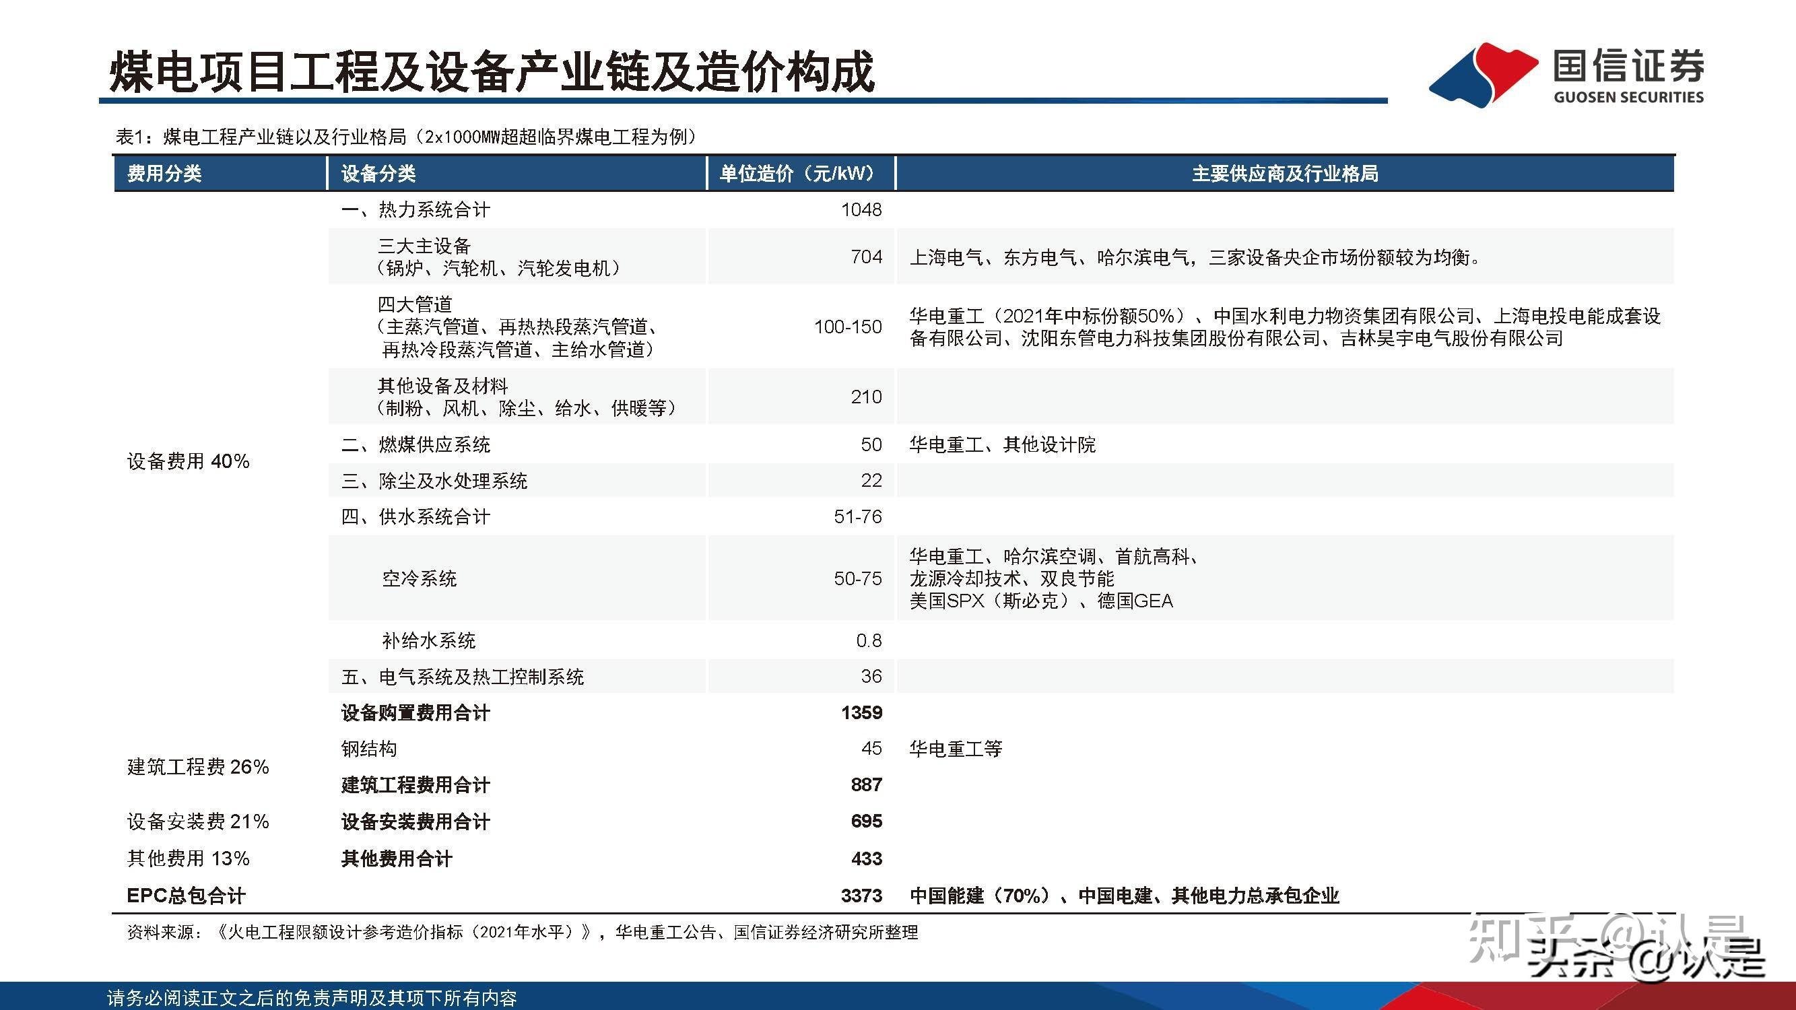Click the text 华电重工等
Viewport: 1796px width, 1010px height.
956,749
